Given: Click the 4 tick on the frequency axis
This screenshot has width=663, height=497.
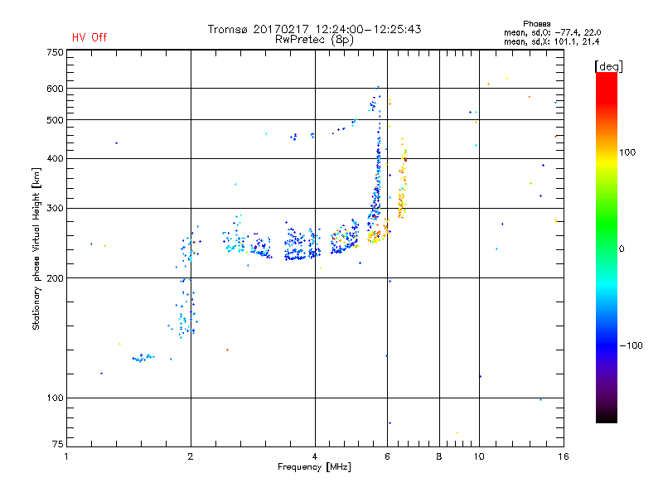Looking at the screenshot, I should (x=315, y=456).
